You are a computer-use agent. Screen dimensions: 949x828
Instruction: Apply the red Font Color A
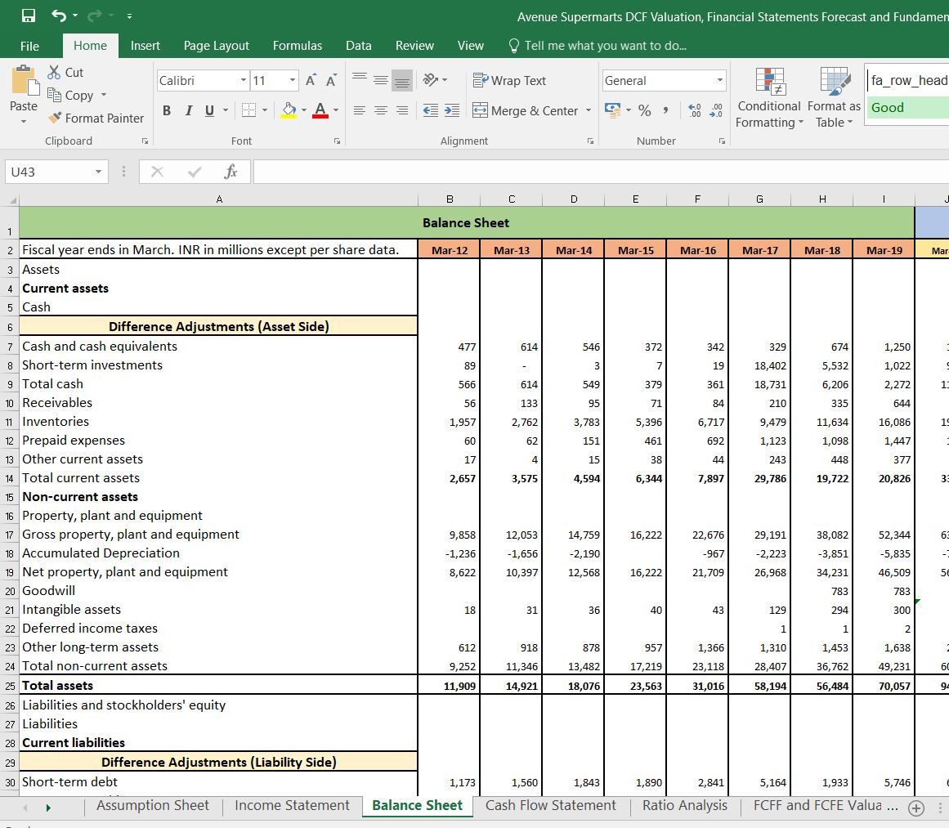[320, 111]
